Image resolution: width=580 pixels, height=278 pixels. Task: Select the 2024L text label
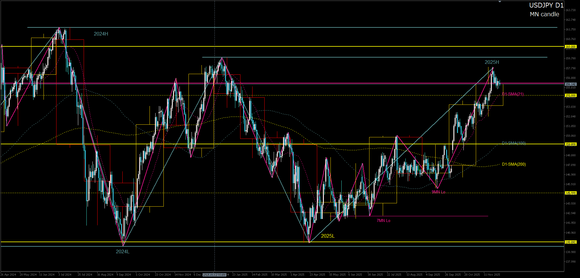click(123, 252)
